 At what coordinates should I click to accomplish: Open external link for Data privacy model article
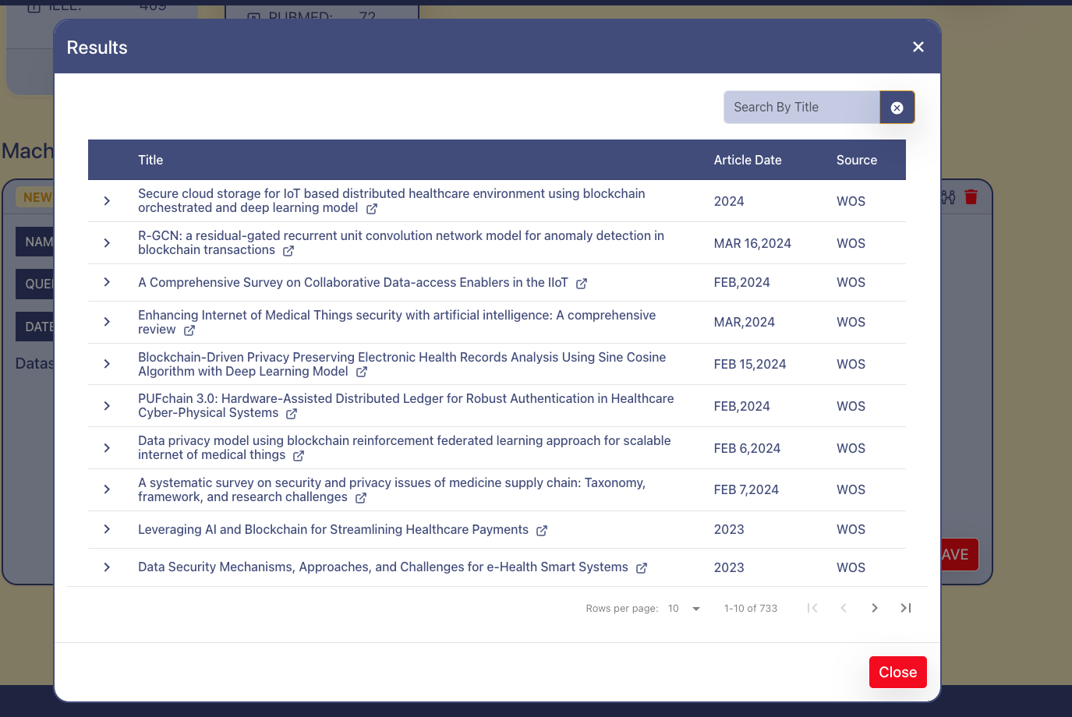point(299,456)
